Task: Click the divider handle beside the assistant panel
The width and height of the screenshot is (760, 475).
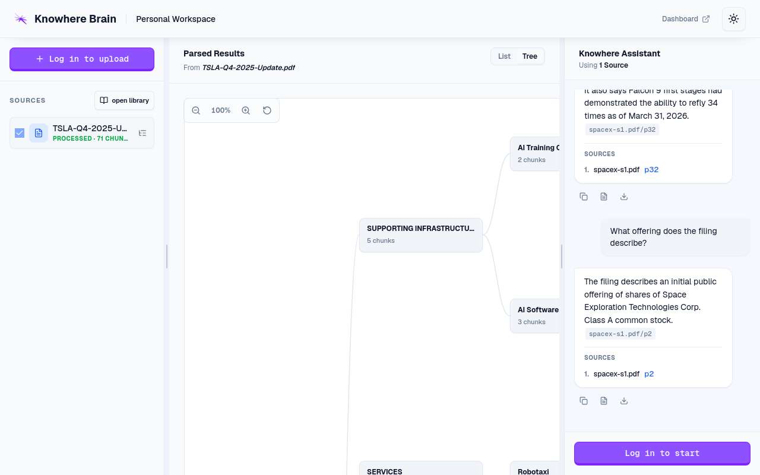Action: coord(562,256)
